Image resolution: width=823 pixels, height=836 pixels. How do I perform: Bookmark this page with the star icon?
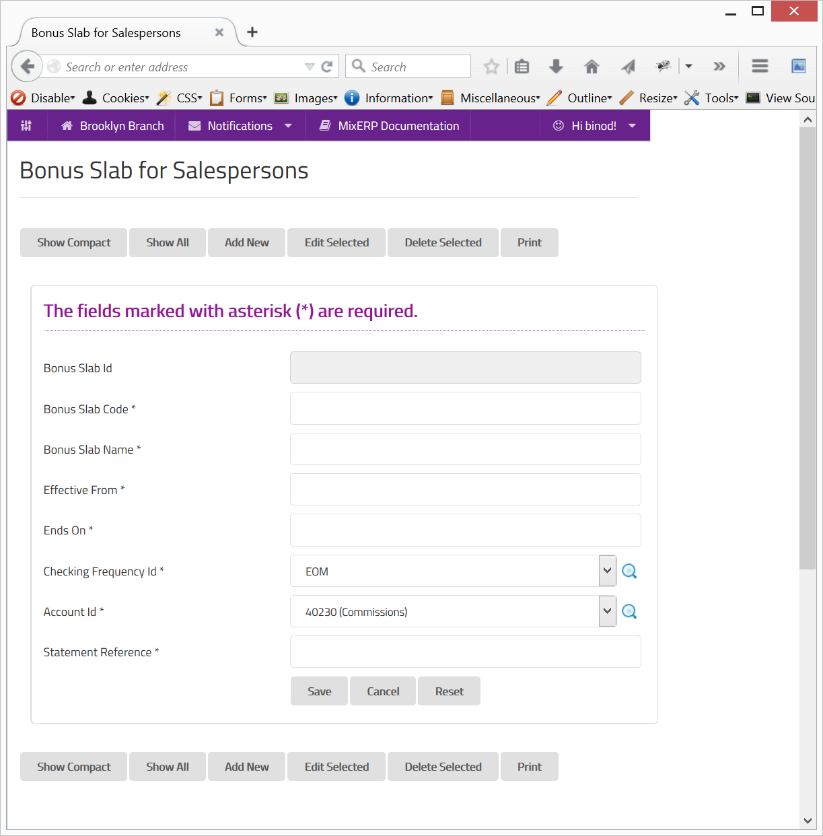tap(492, 67)
